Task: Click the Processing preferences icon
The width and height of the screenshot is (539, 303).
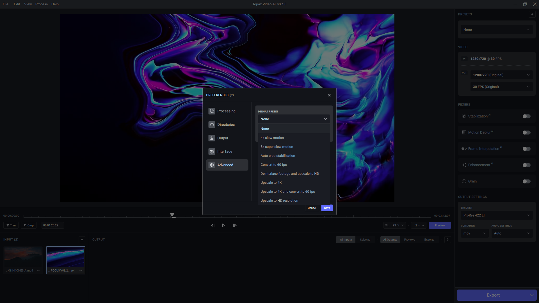Action: [x=211, y=111]
